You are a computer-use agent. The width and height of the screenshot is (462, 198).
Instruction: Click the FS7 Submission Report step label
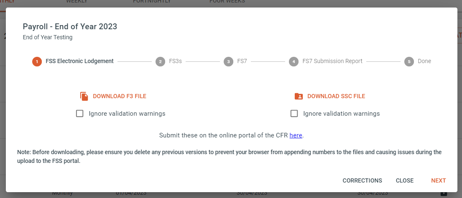pos(332,61)
